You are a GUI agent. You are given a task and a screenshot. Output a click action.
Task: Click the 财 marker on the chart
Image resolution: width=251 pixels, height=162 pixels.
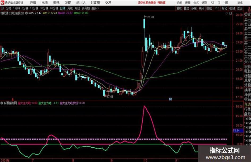click(x=170, y=99)
